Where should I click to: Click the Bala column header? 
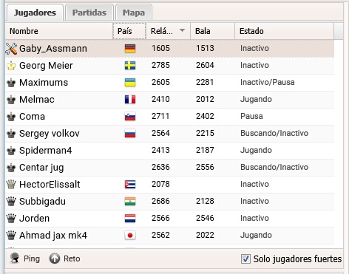pyautogui.click(x=212, y=31)
